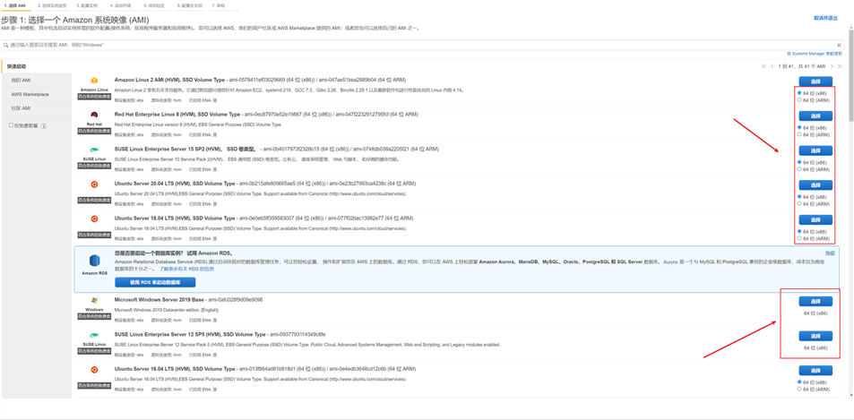This screenshot has width=854, height=420.
Task: Go to previous page of AMI list
Action: (772, 66)
